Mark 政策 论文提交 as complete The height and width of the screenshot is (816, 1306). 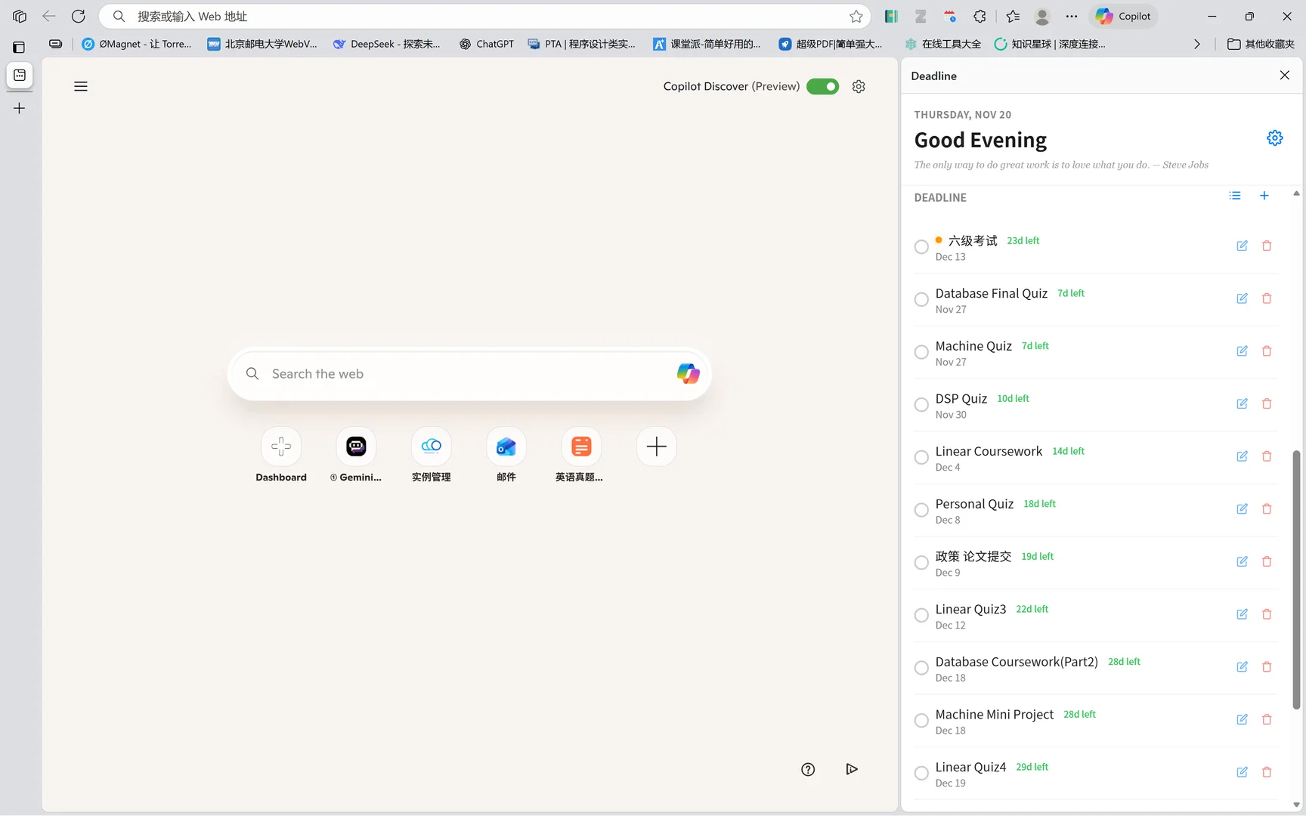click(921, 563)
